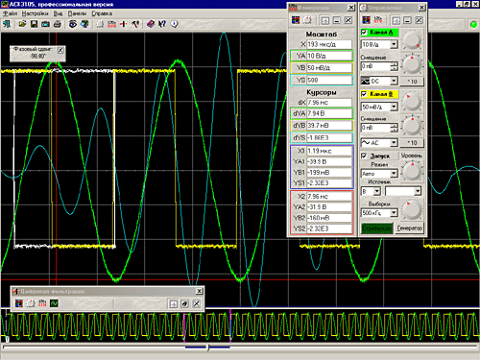Image resolution: width=480 pixels, height=360 pixels.
Task: Toggle the Канал A checkbox
Action: tap(364, 33)
